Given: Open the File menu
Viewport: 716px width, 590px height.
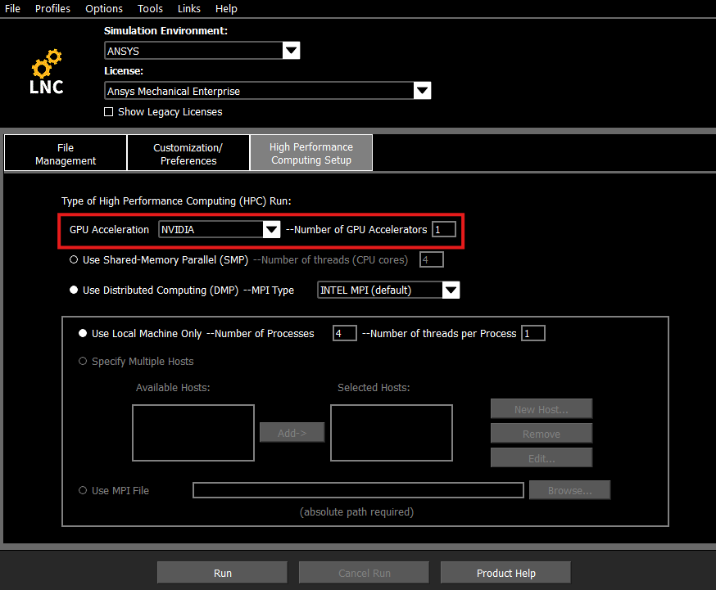Looking at the screenshot, I should coord(12,9).
